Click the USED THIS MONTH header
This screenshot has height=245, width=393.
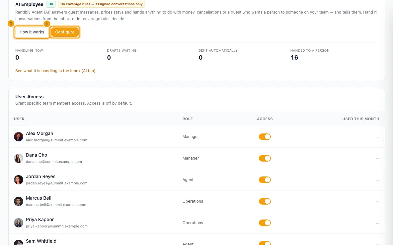click(x=361, y=119)
